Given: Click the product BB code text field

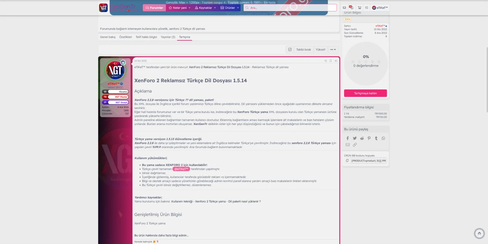Looking at the screenshot, I should click(x=369, y=161).
